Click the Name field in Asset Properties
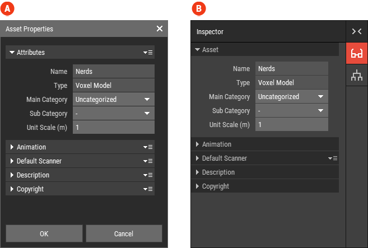Viewport: 368px width, 248px height. (x=114, y=72)
